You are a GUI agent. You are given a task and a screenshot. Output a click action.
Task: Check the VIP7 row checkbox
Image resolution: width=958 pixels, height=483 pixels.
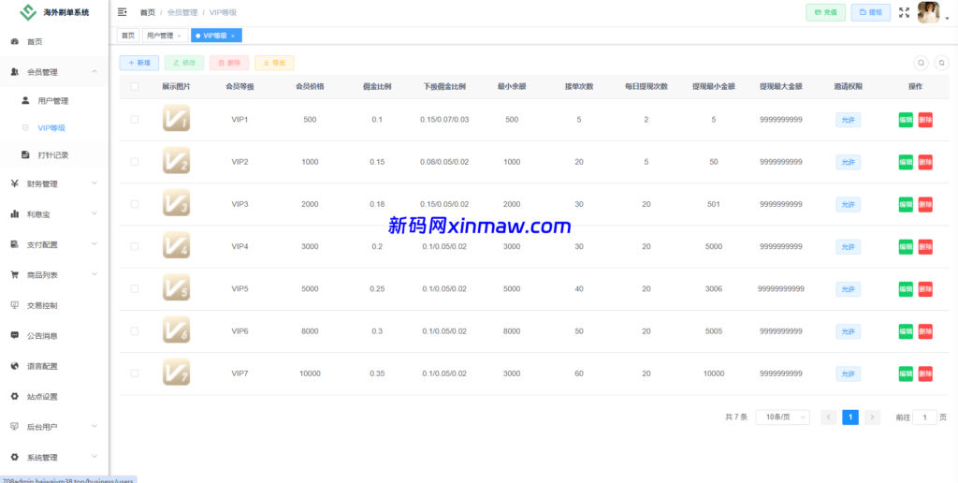tap(135, 373)
